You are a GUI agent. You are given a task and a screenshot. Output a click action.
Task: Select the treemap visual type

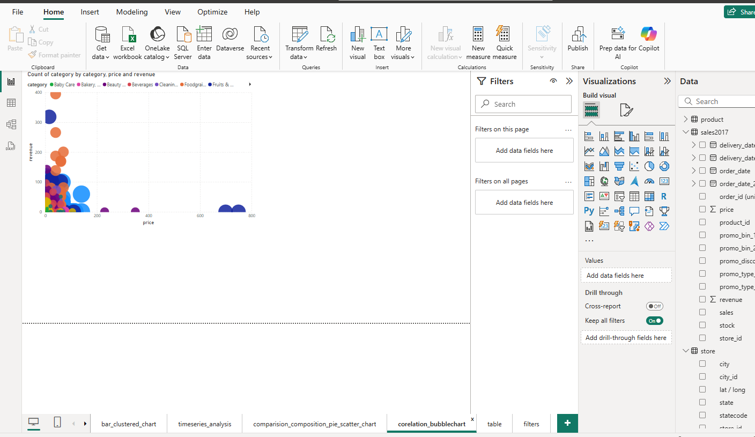(589, 181)
